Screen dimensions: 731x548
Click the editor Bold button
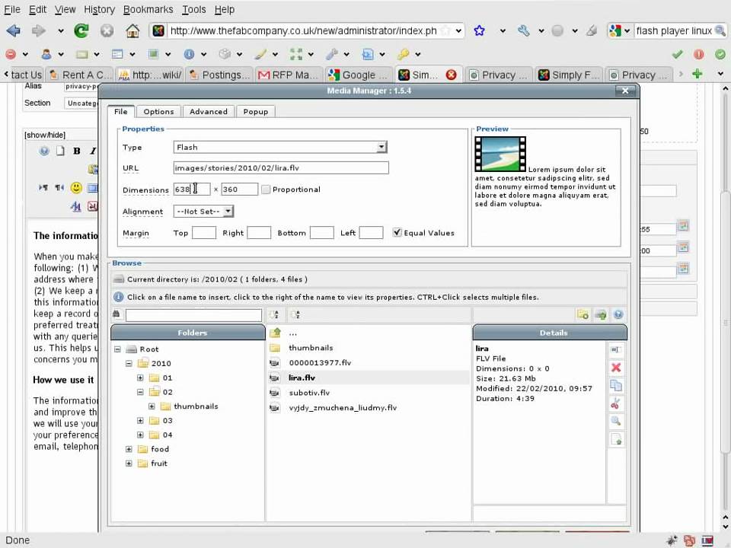pos(76,151)
